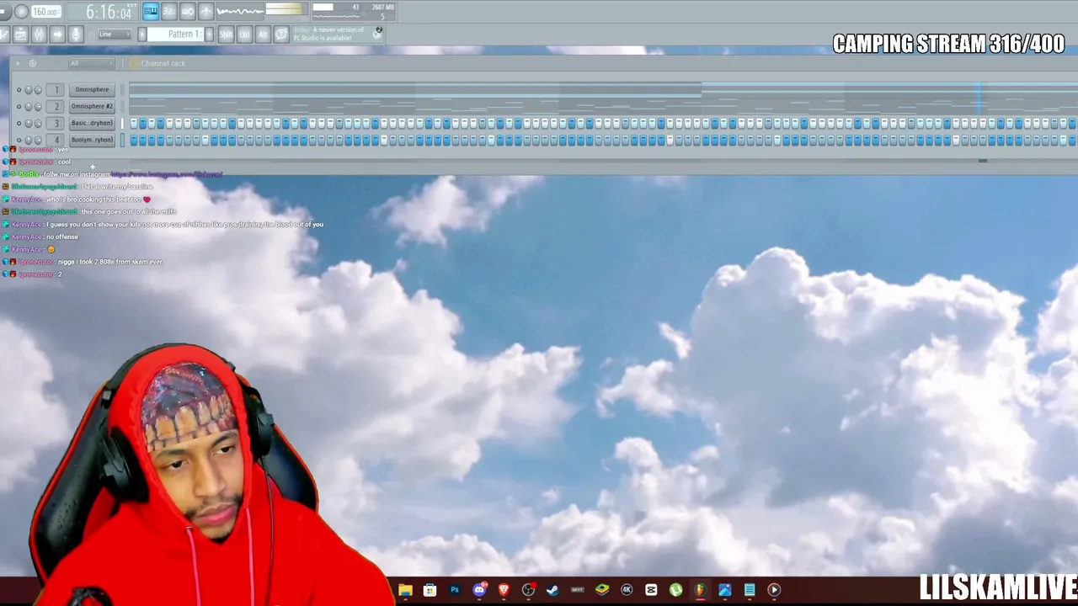The width and height of the screenshot is (1078, 606).
Task: Open 4K Video Downloader from the taskbar
Action: (627, 590)
